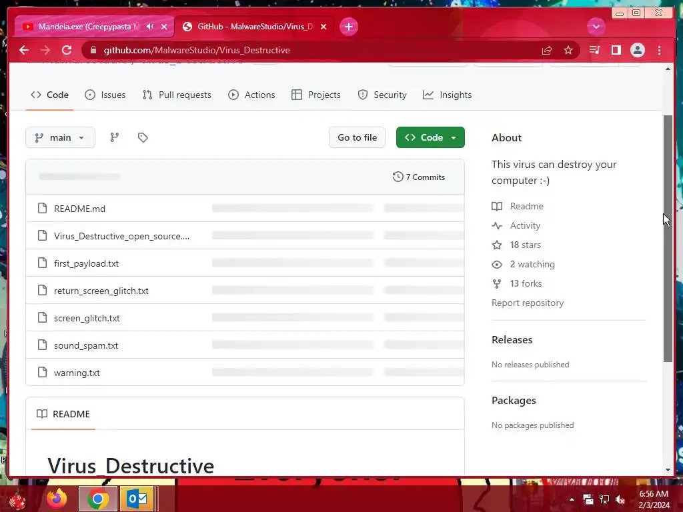Open the Activity link in About
This screenshot has width=683, height=512.
tap(516, 225)
